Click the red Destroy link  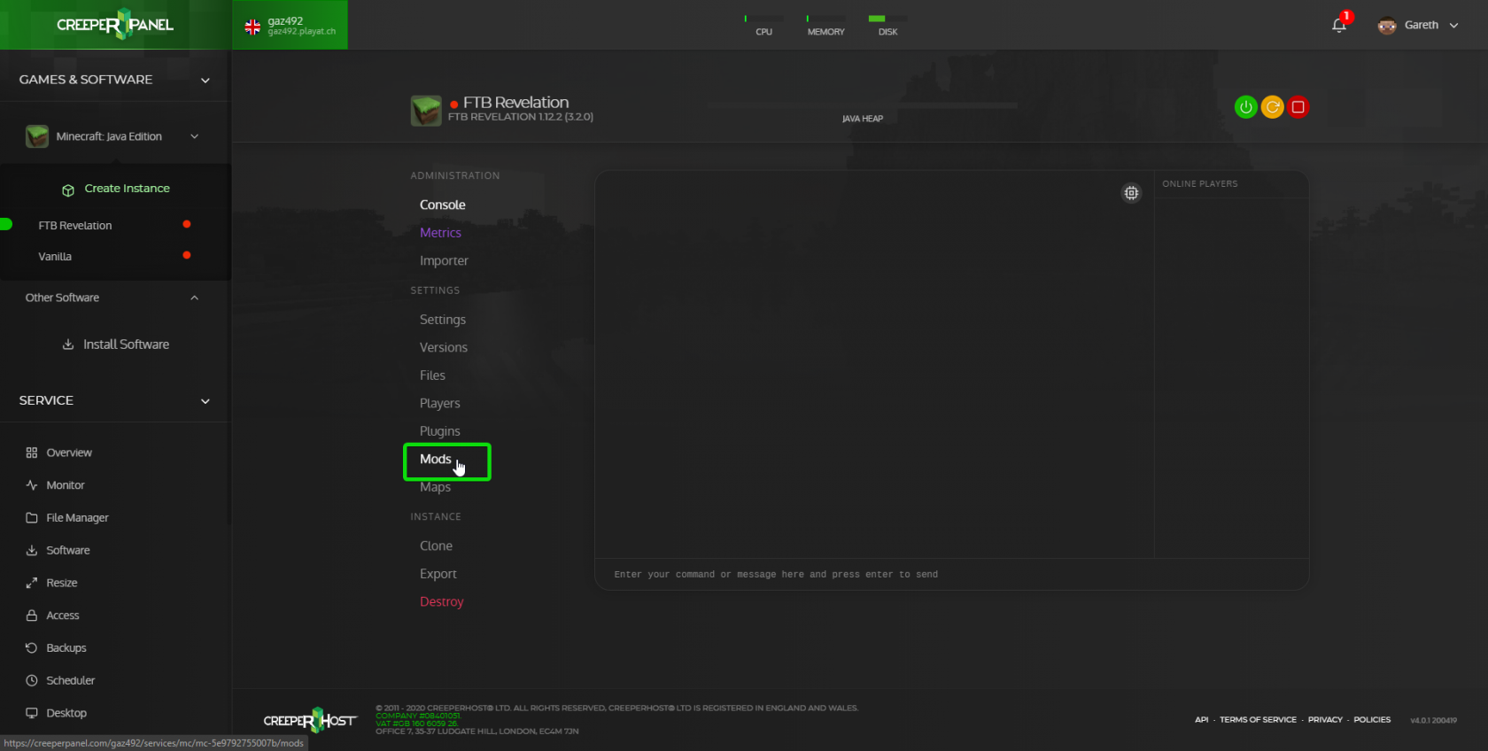[x=442, y=601]
